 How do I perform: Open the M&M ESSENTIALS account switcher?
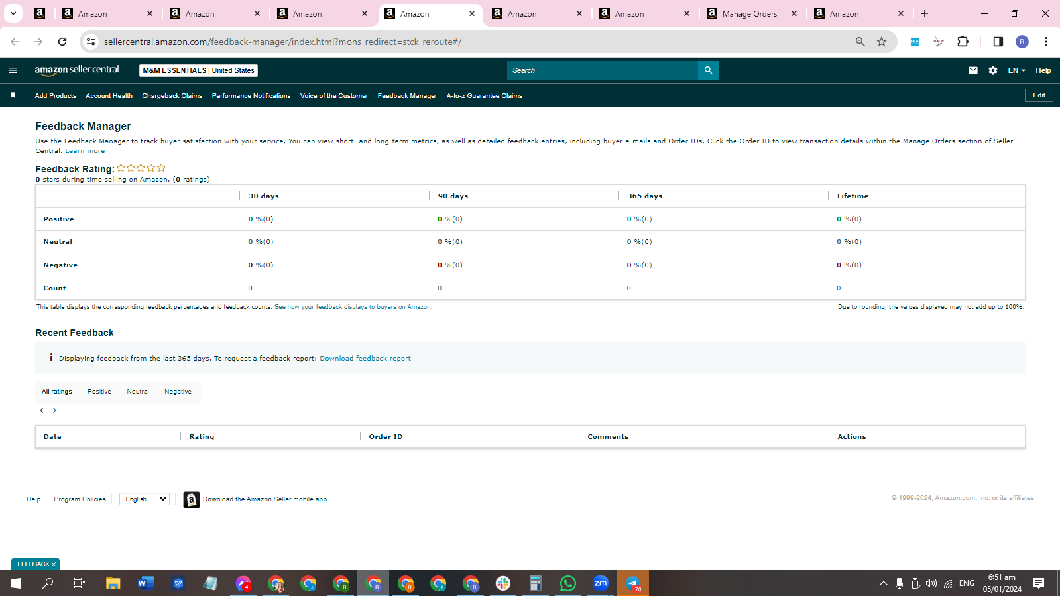click(198, 70)
